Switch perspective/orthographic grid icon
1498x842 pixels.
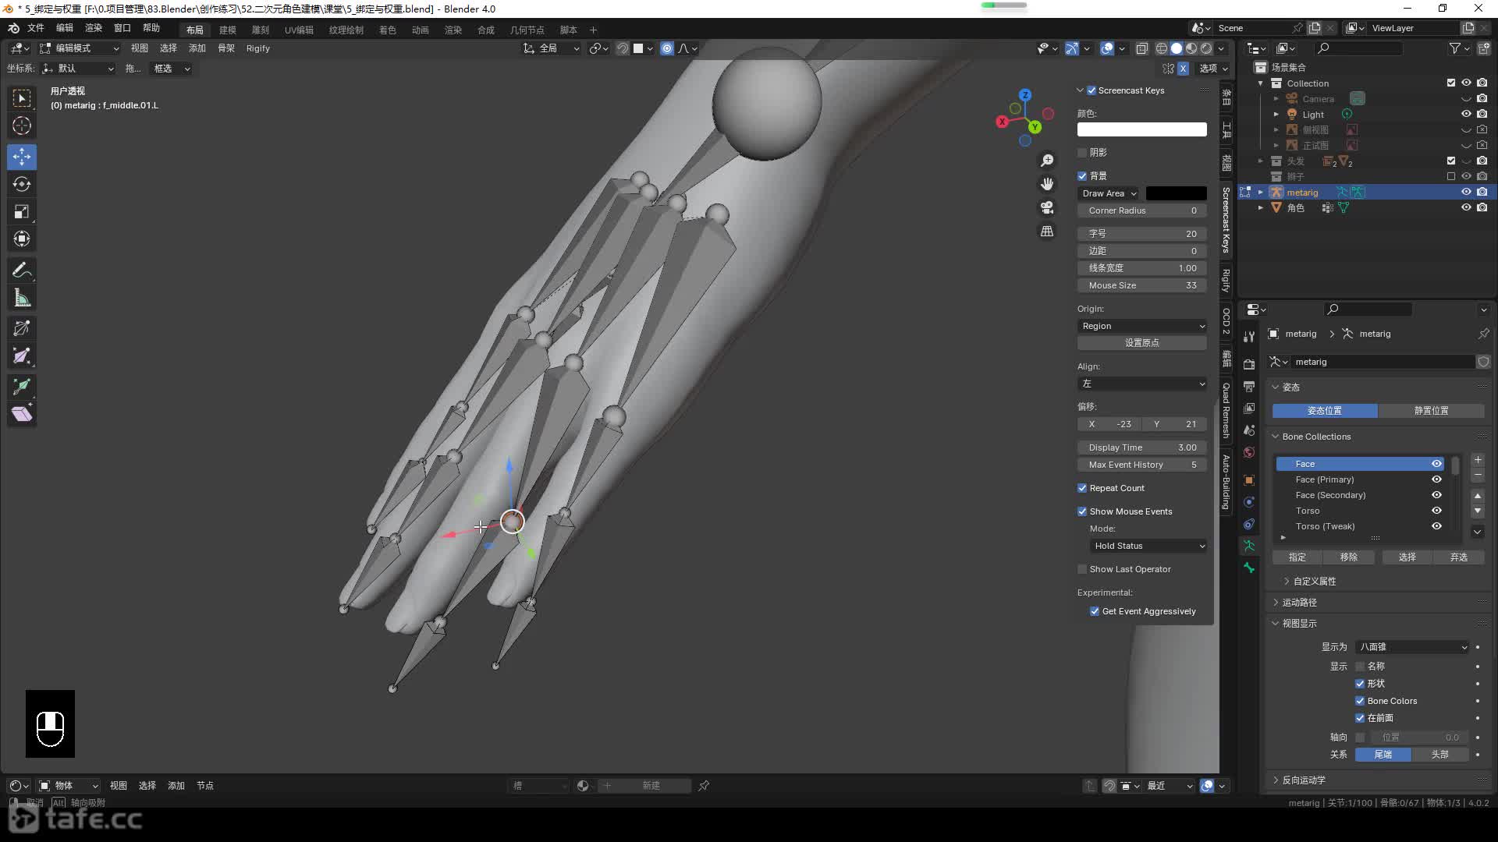[1047, 232]
